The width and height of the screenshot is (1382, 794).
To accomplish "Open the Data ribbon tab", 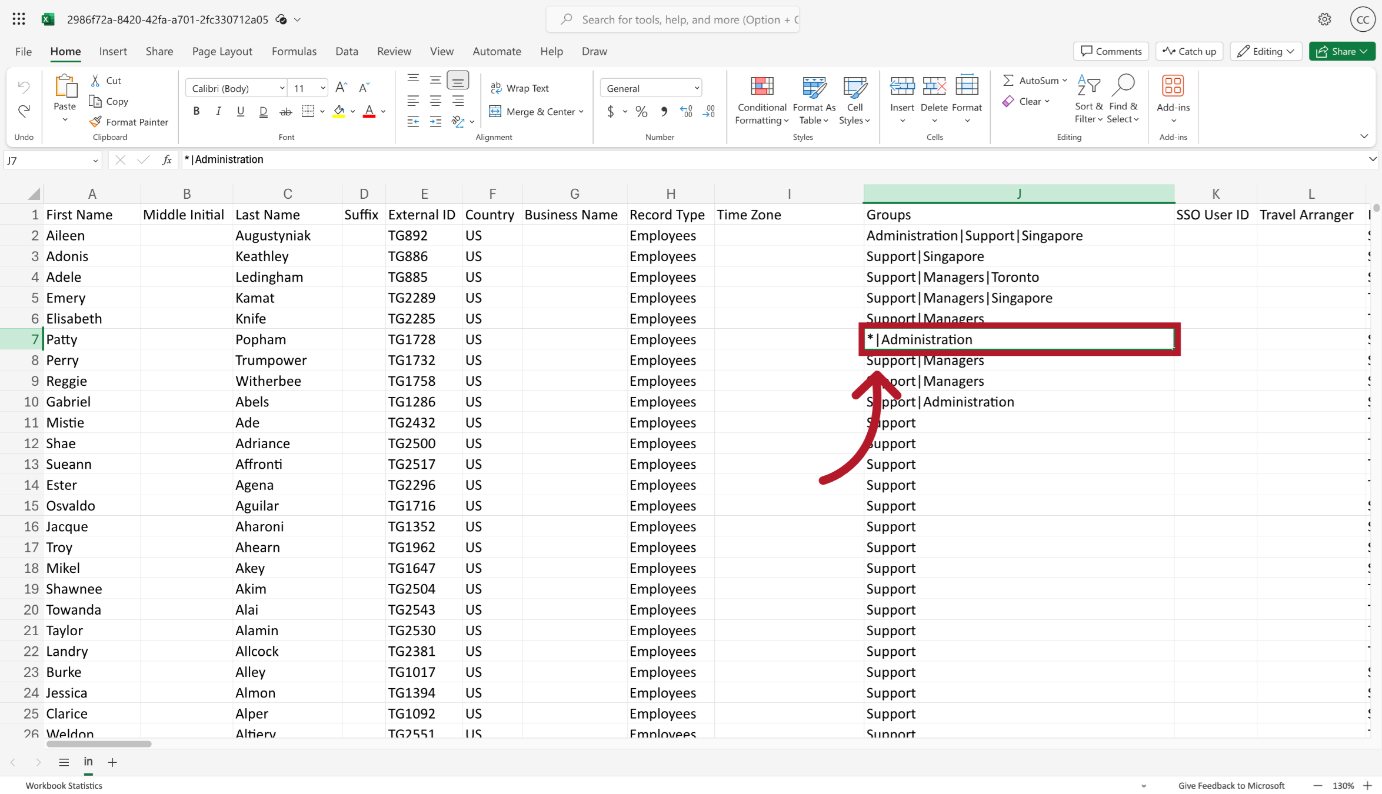I will pyautogui.click(x=347, y=51).
